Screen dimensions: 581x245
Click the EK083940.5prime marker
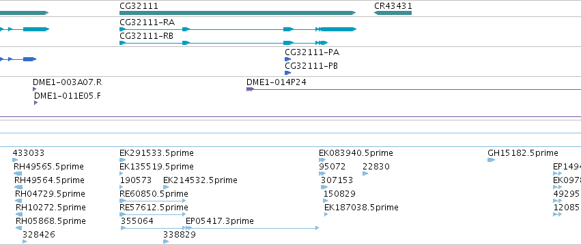point(322,160)
